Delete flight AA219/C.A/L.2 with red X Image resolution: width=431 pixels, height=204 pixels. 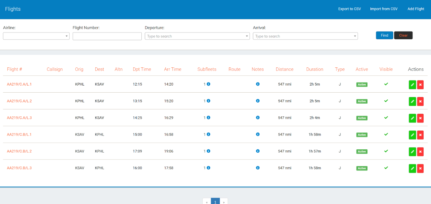[420, 101]
